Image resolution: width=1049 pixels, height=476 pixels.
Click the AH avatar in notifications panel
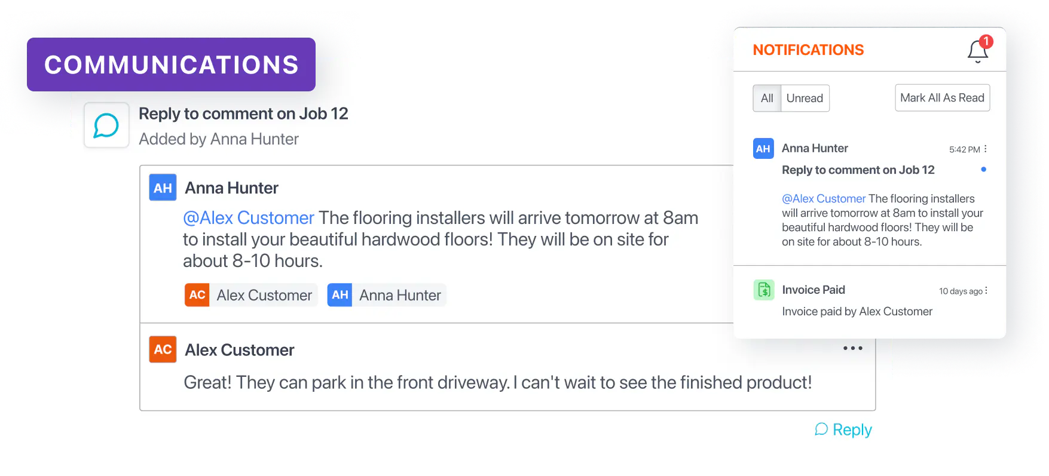coord(763,149)
